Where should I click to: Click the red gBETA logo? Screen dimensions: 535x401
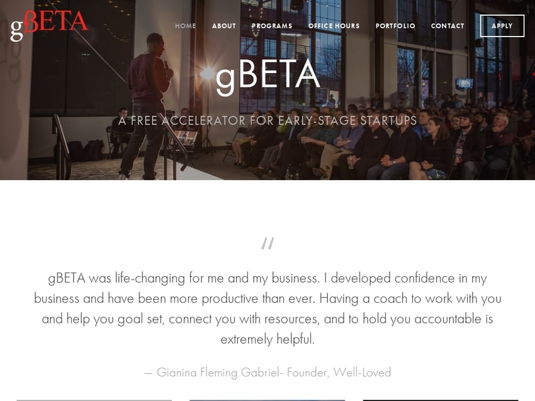[50, 26]
